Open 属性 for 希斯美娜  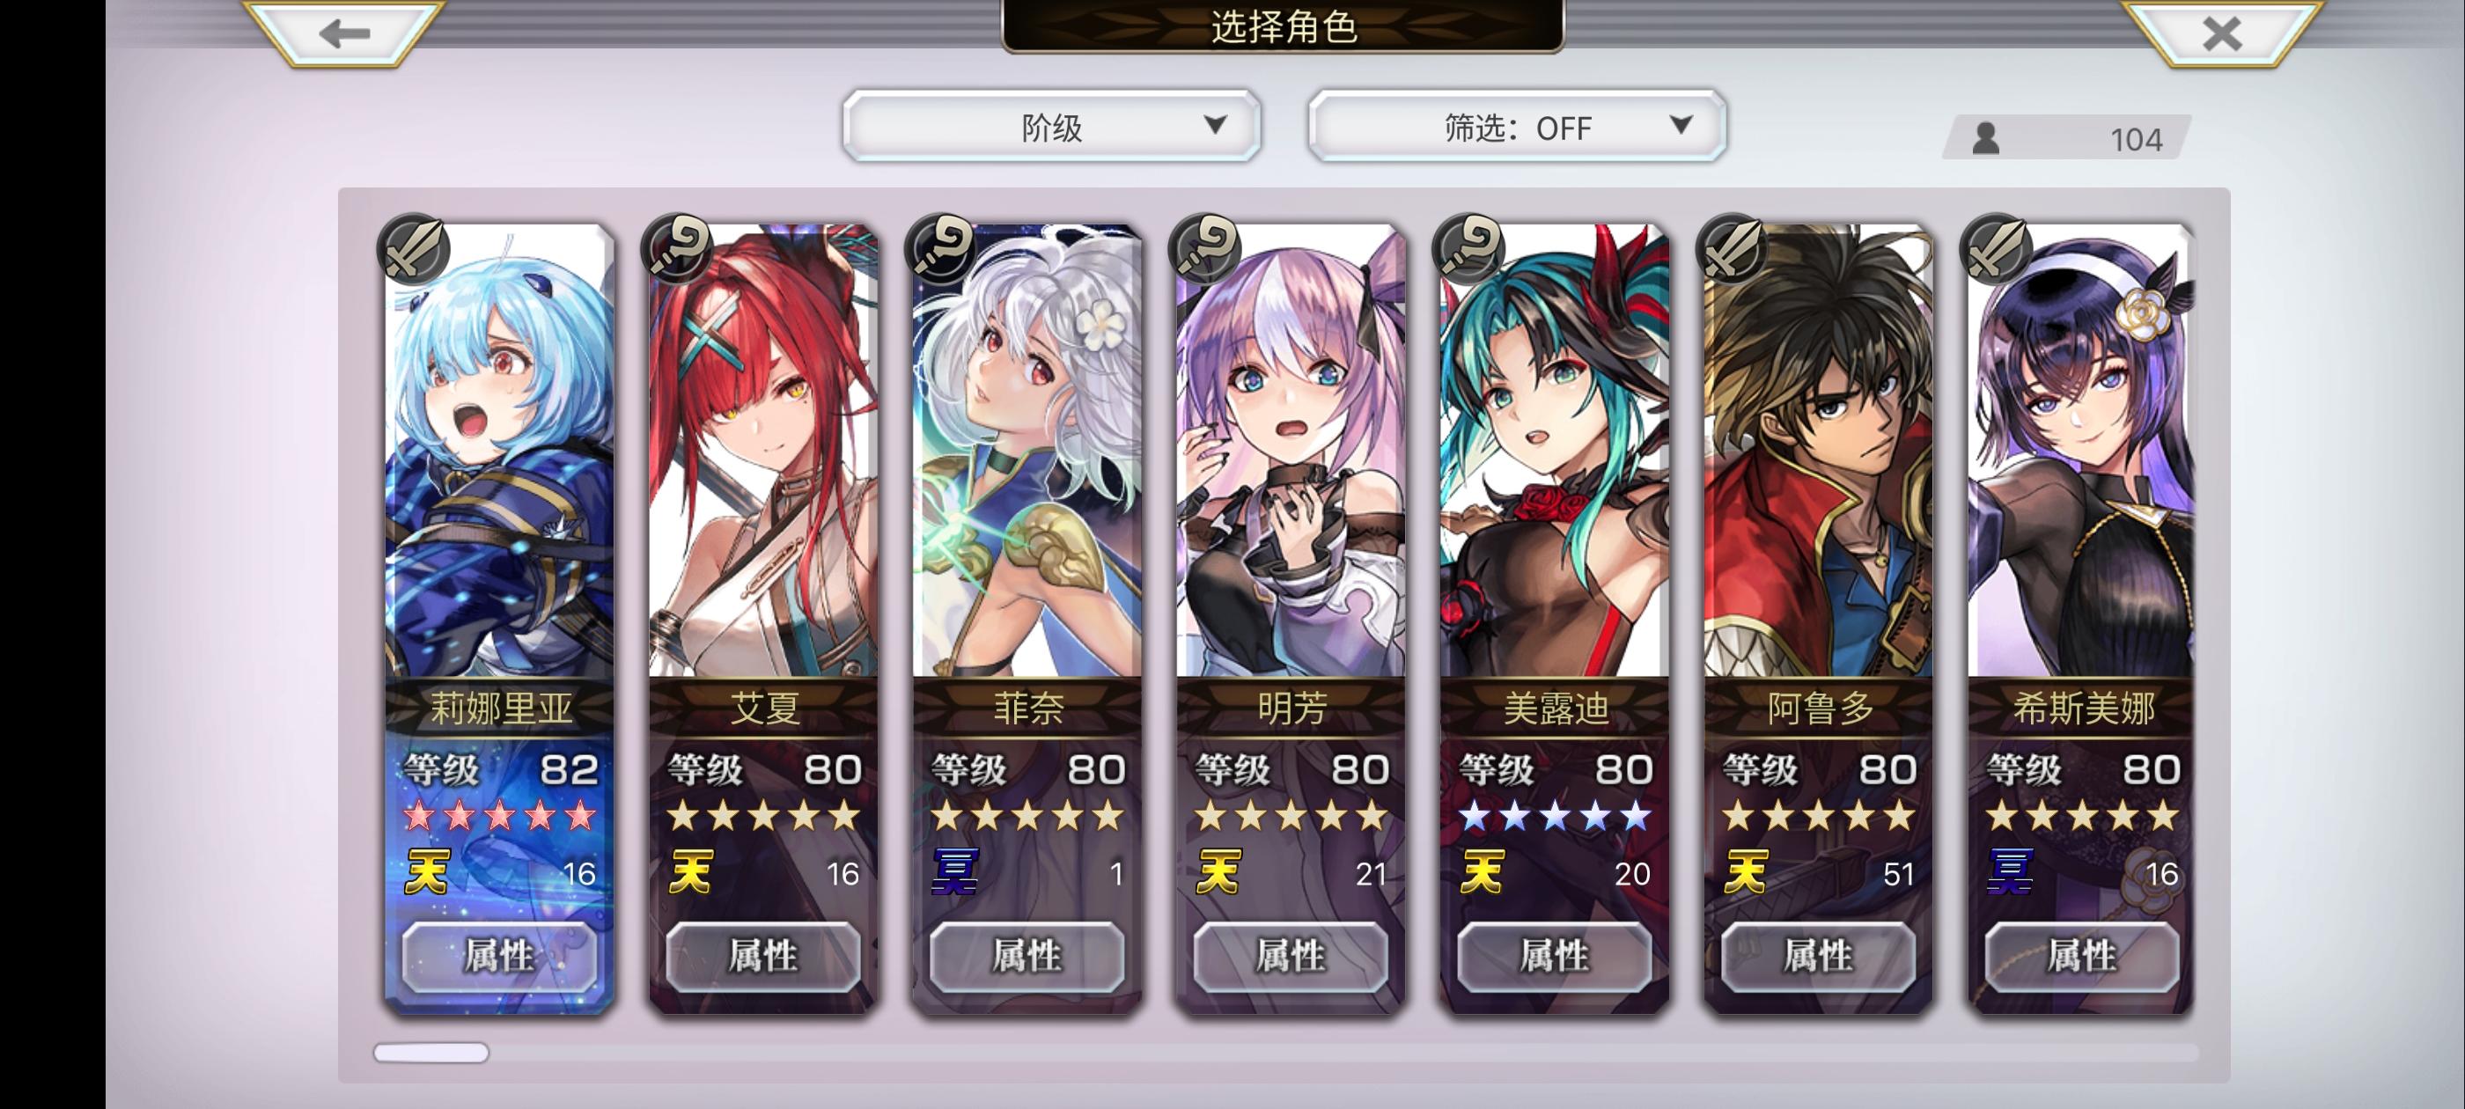(x=2082, y=956)
